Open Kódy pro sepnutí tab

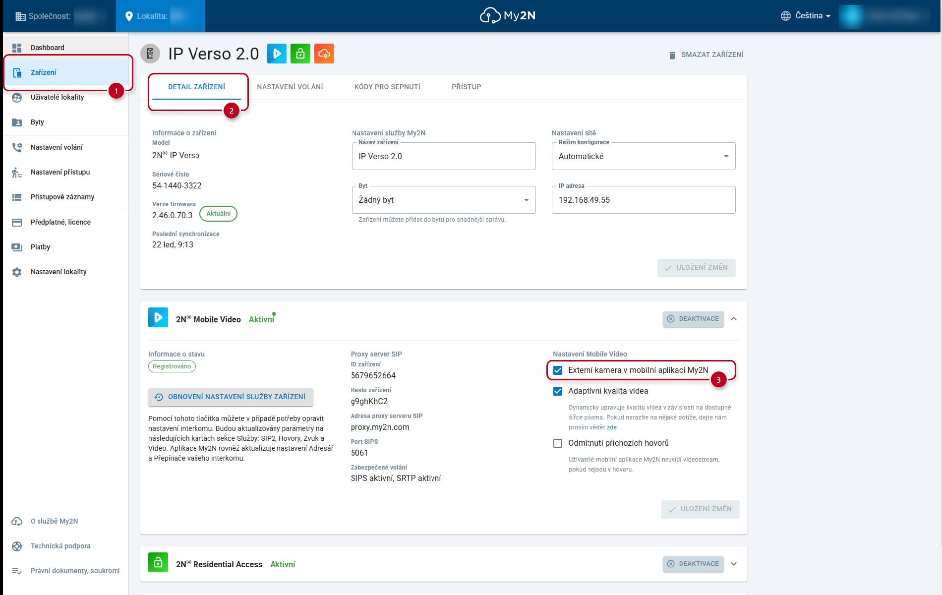click(387, 87)
